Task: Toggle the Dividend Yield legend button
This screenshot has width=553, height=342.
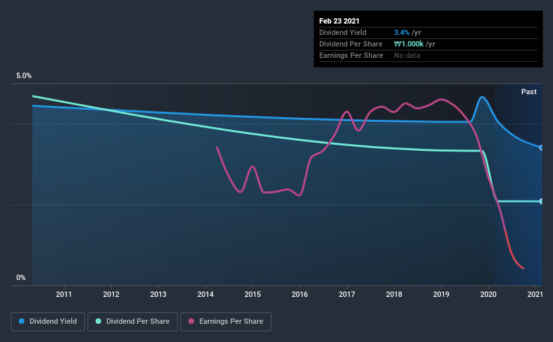Action: coord(48,322)
